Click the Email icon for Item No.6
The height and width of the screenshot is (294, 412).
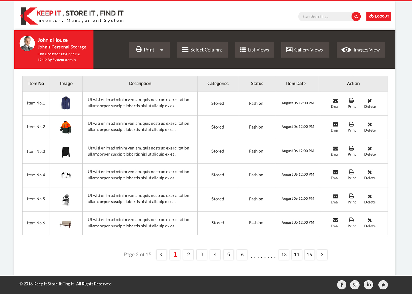335,220
